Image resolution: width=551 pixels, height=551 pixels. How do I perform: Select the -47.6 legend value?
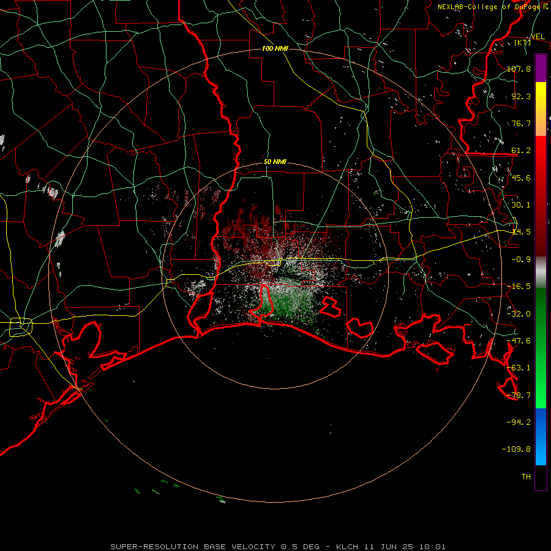[519, 340]
